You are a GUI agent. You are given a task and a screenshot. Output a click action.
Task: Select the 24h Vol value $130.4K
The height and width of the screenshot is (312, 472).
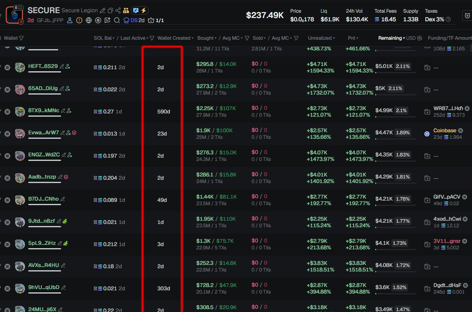(357, 19)
